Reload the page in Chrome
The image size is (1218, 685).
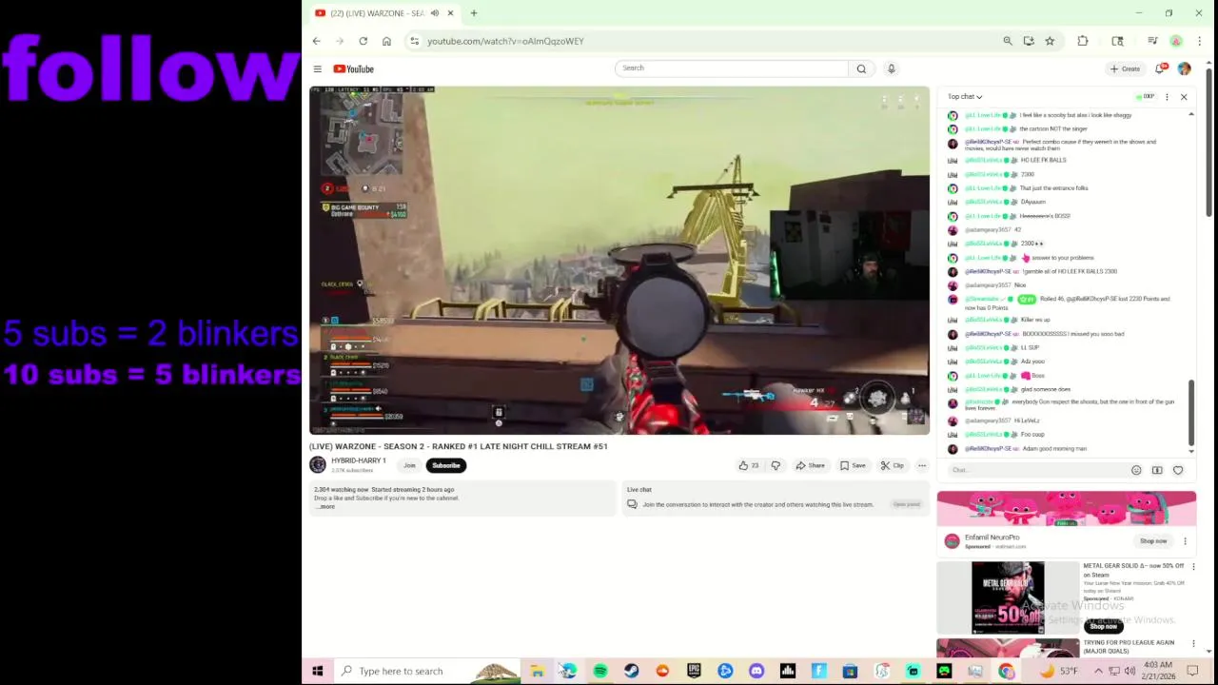pos(363,41)
